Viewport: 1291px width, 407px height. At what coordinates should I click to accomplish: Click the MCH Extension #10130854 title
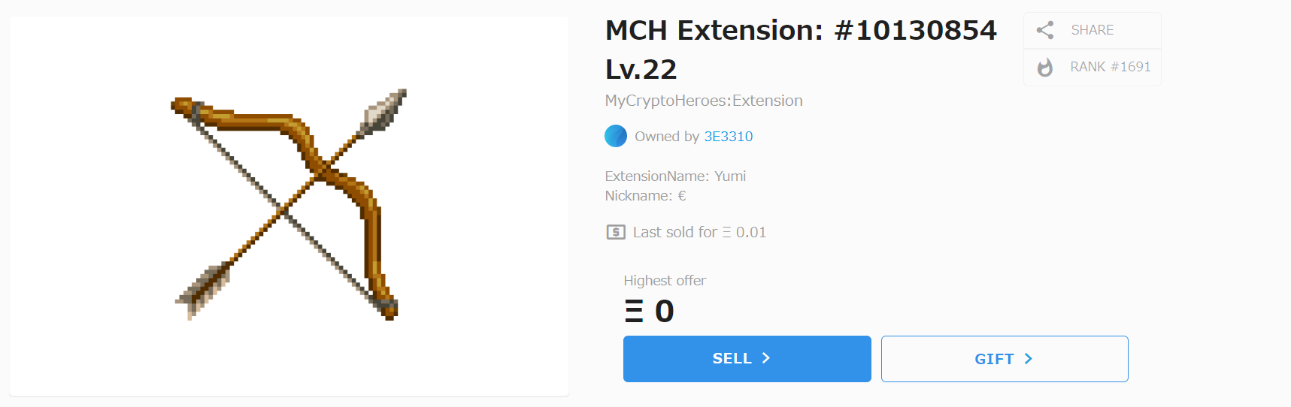pos(801,31)
